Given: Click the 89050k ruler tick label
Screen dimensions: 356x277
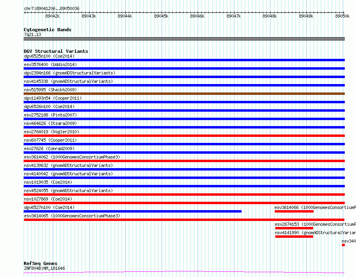Looking at the screenshot, I should pos(342,16).
